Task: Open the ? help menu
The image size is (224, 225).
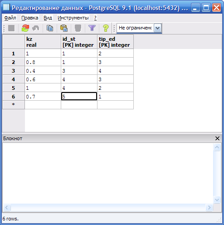Action: (95, 18)
